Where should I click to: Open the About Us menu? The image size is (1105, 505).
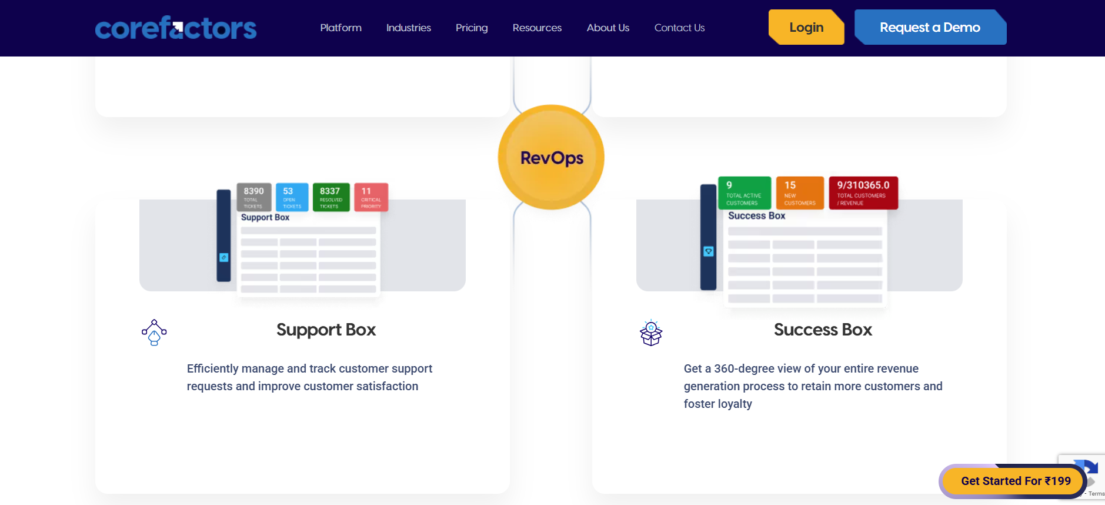point(608,28)
